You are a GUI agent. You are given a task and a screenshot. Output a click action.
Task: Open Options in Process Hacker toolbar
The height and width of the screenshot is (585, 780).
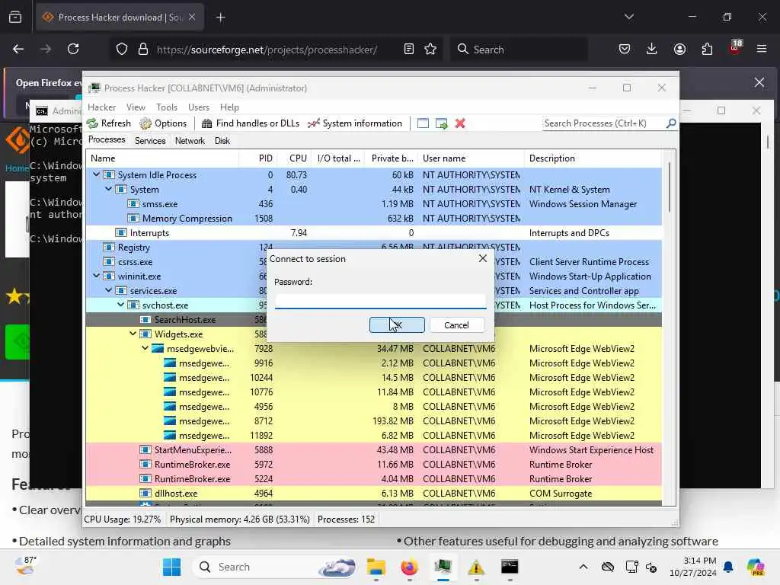pyautogui.click(x=163, y=123)
